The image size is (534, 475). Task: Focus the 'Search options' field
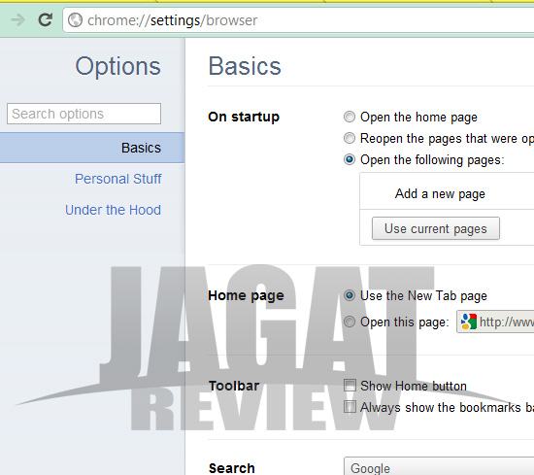tap(83, 114)
